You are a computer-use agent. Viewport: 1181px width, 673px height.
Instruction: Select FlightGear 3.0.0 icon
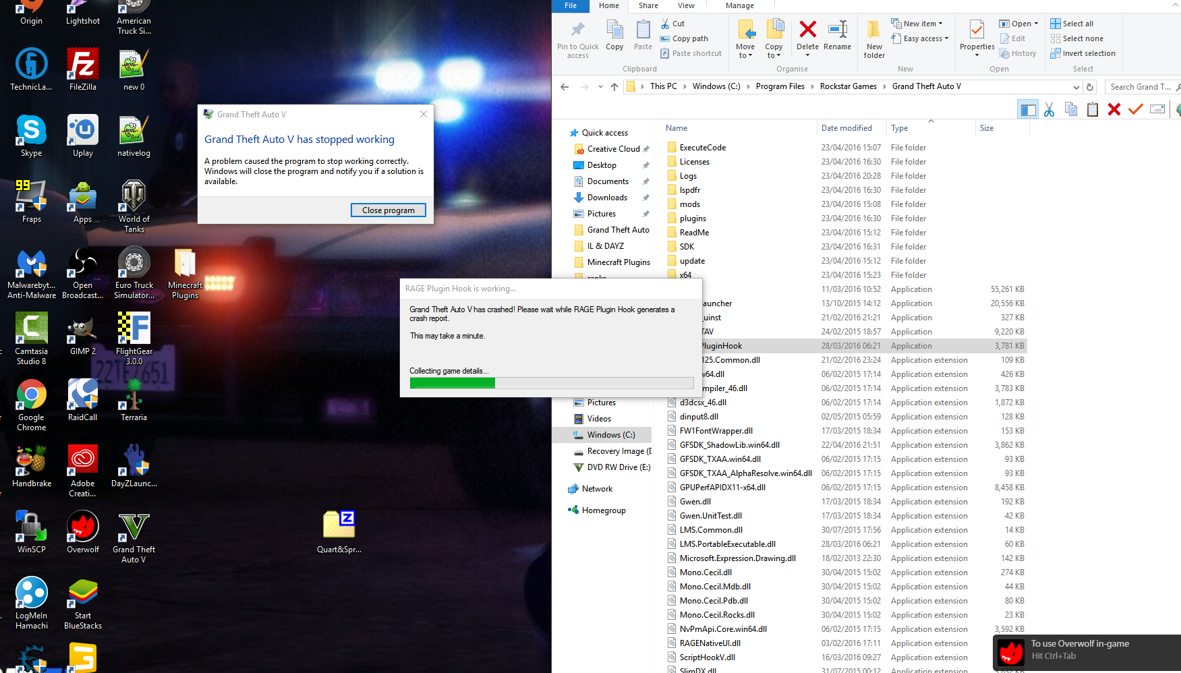(134, 339)
